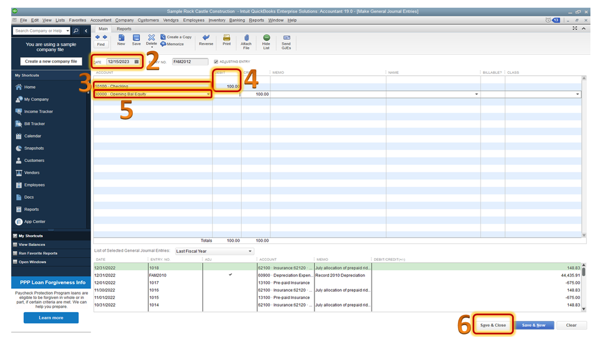Expand full-screen window icon
The height and width of the screenshot is (337, 595).
pos(575,29)
